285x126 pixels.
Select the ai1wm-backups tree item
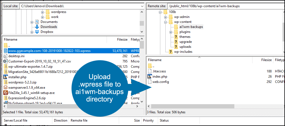coord(191,27)
